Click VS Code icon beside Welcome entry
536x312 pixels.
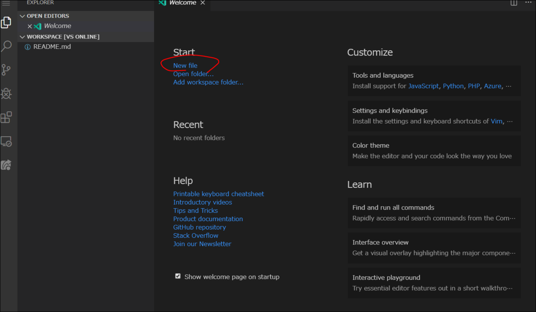[38, 26]
